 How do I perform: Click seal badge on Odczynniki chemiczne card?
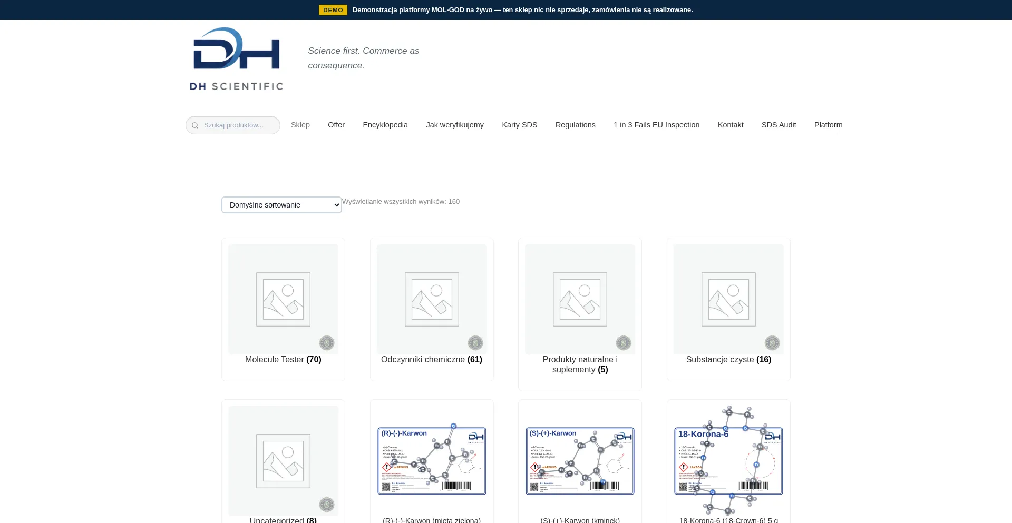tap(475, 343)
